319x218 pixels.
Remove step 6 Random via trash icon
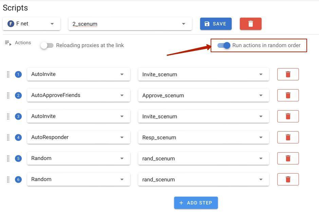(x=288, y=179)
